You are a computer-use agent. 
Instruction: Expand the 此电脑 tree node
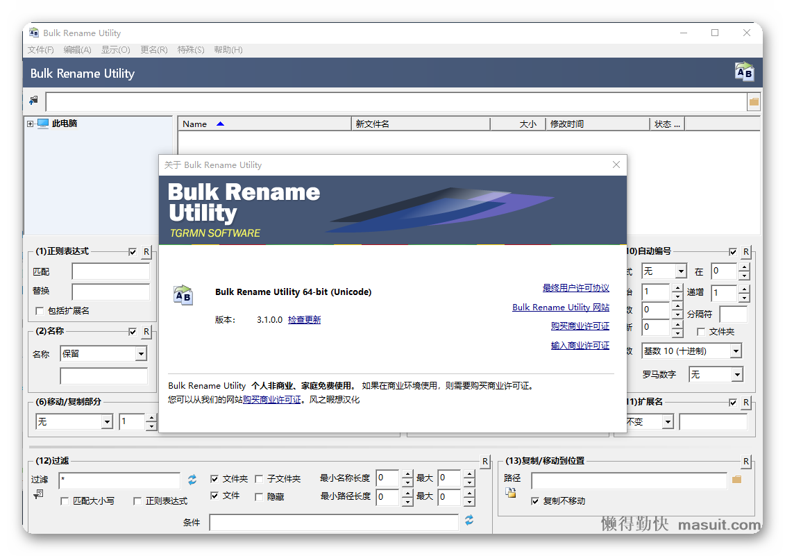coord(31,124)
